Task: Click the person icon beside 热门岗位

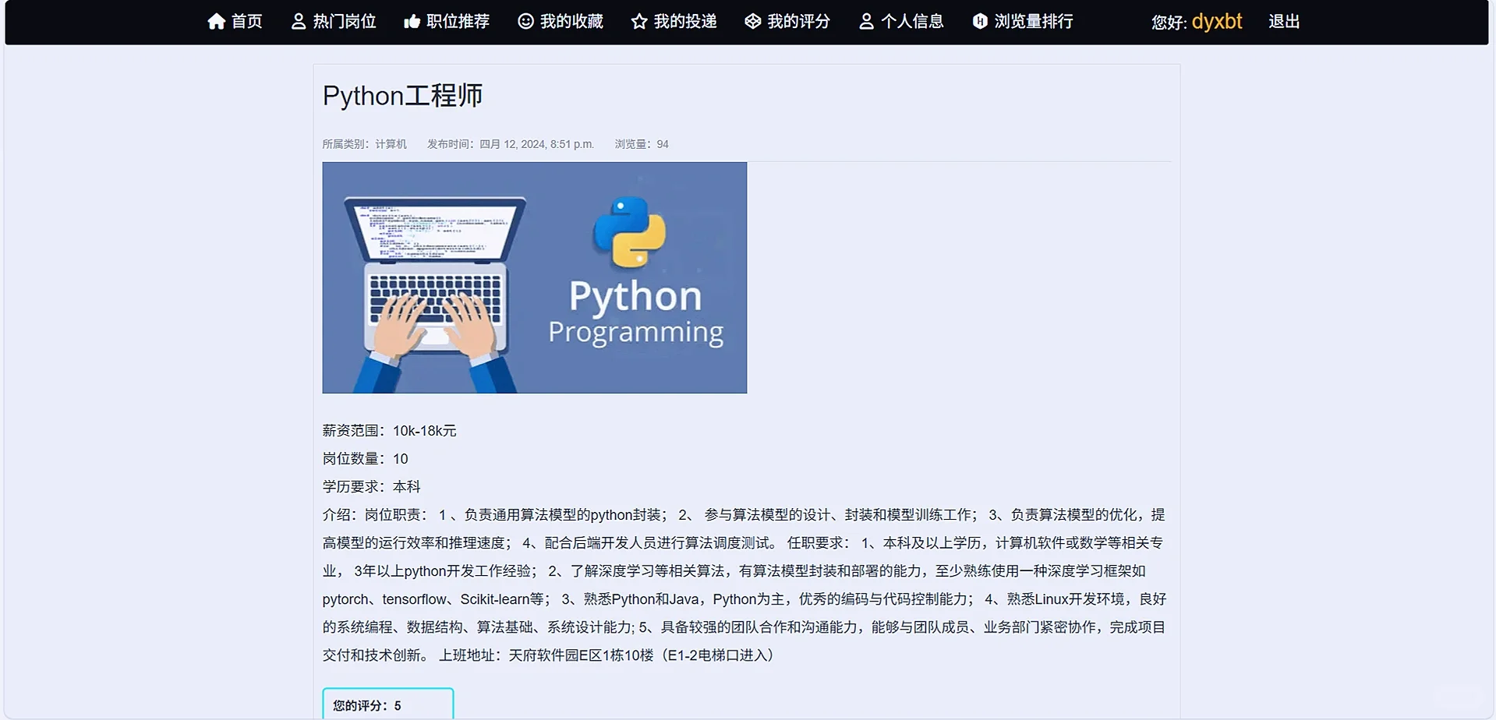Action: click(299, 22)
